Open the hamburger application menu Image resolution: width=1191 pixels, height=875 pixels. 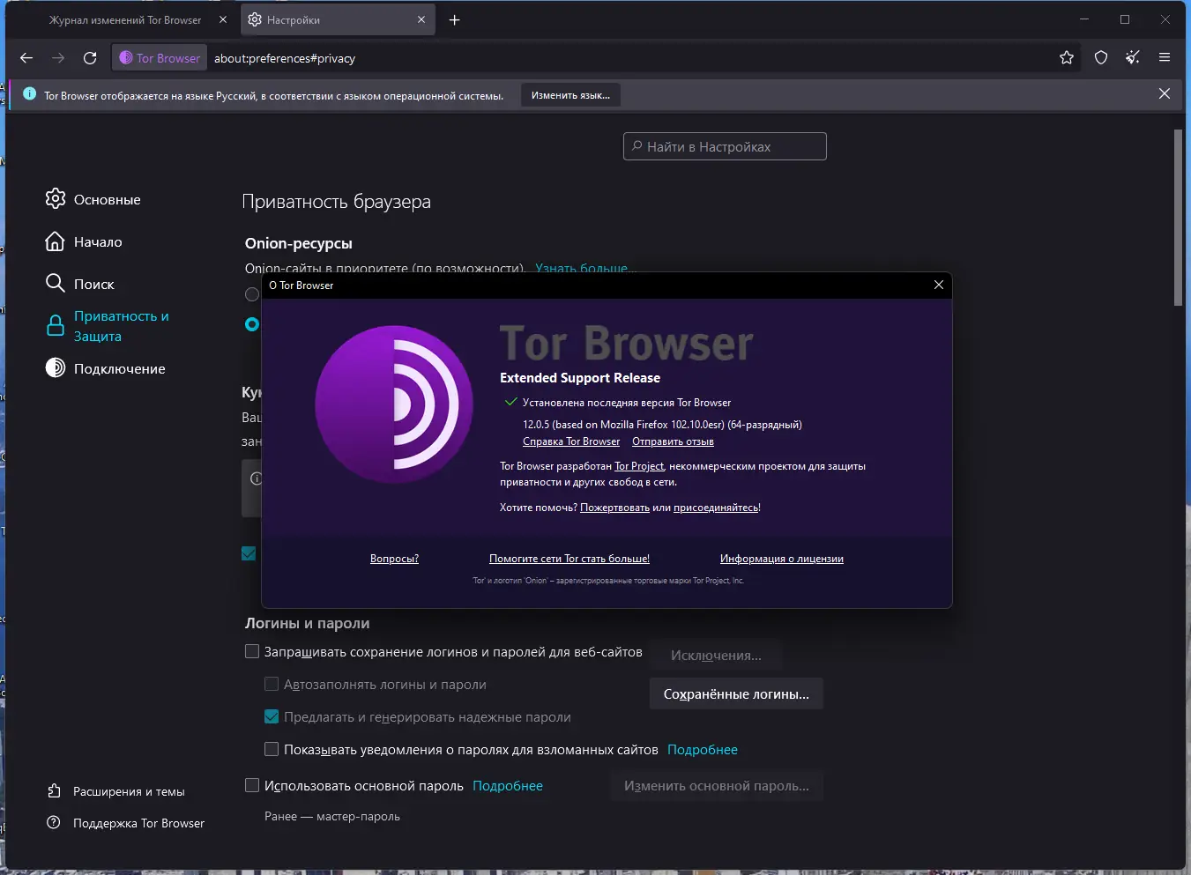1165,58
